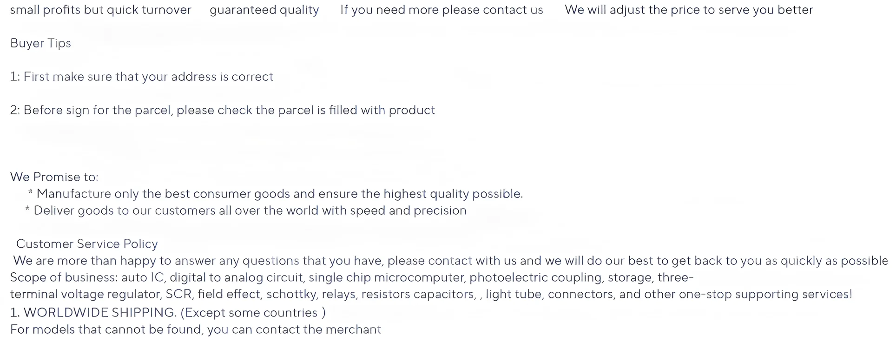Click the 'guaranteed quality' text
This screenshot has height=342, width=896.
tap(264, 10)
